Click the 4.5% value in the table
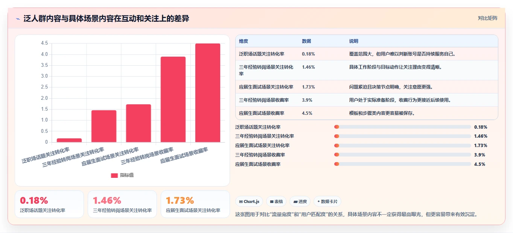The height and width of the screenshot is (233, 513). click(307, 113)
